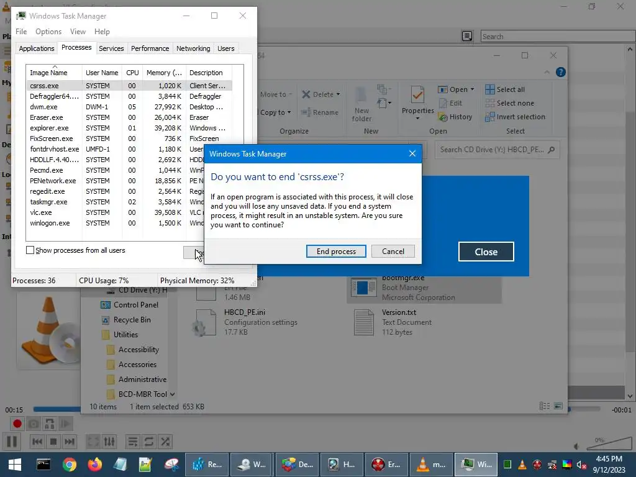Focus the Search CD Drive field

tap(497, 150)
